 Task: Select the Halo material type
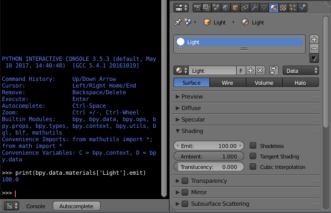(x=300, y=83)
